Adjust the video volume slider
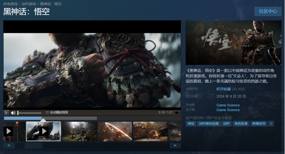The height and width of the screenshot is (154, 285). [30, 113]
